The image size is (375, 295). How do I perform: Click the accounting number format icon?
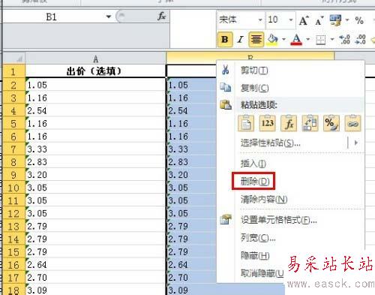[x=335, y=20]
